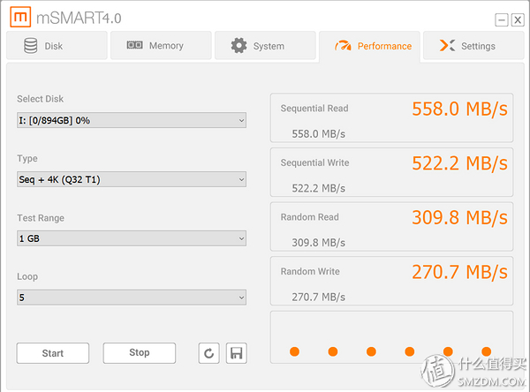Open the Select Disk dropdown
Screen dimensions: 530x392
[132, 120]
